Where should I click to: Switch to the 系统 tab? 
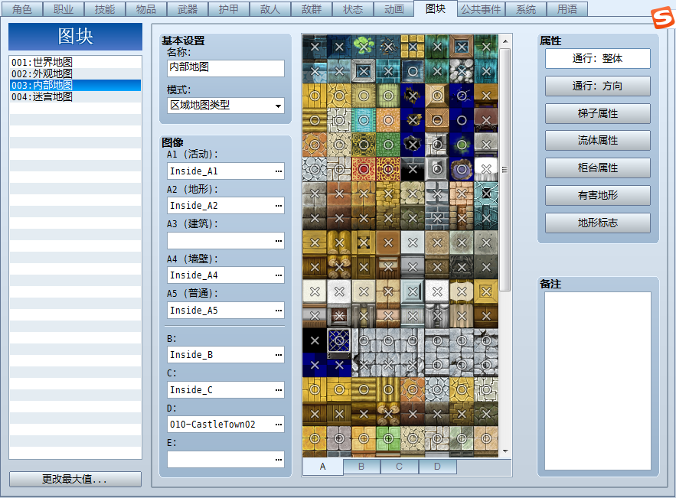526,9
